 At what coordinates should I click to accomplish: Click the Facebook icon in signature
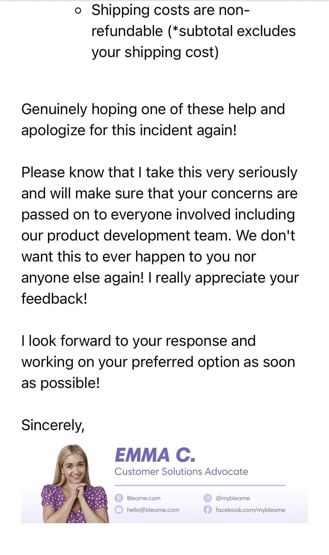pyautogui.click(x=207, y=510)
